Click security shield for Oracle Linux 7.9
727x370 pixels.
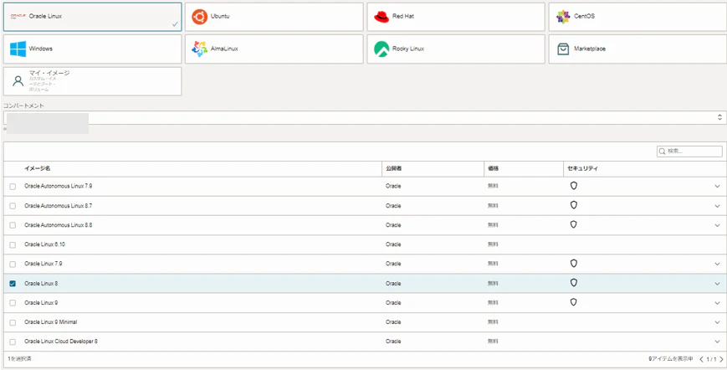click(574, 264)
